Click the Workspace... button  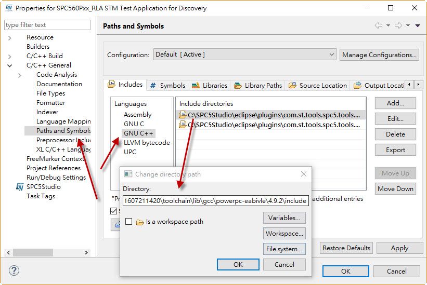coord(284,234)
